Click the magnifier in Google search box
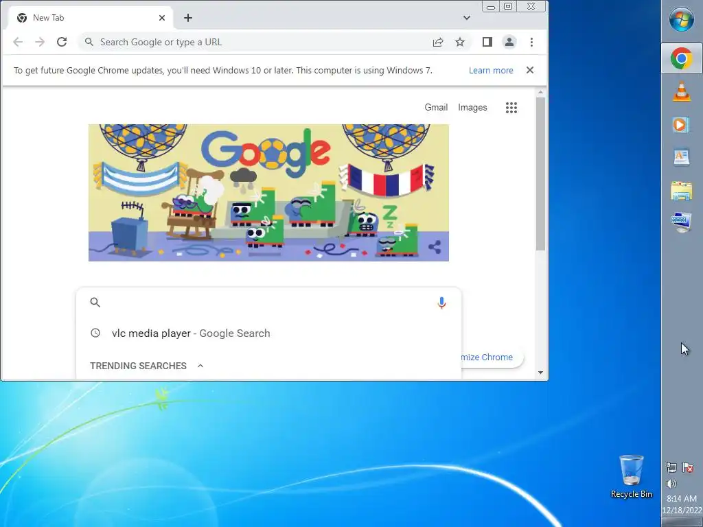The height and width of the screenshot is (527, 703). 95,302
